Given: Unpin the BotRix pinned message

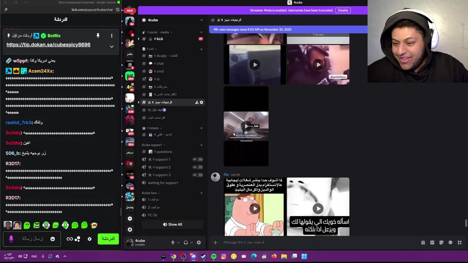Looking at the screenshot, I should [x=98, y=36].
